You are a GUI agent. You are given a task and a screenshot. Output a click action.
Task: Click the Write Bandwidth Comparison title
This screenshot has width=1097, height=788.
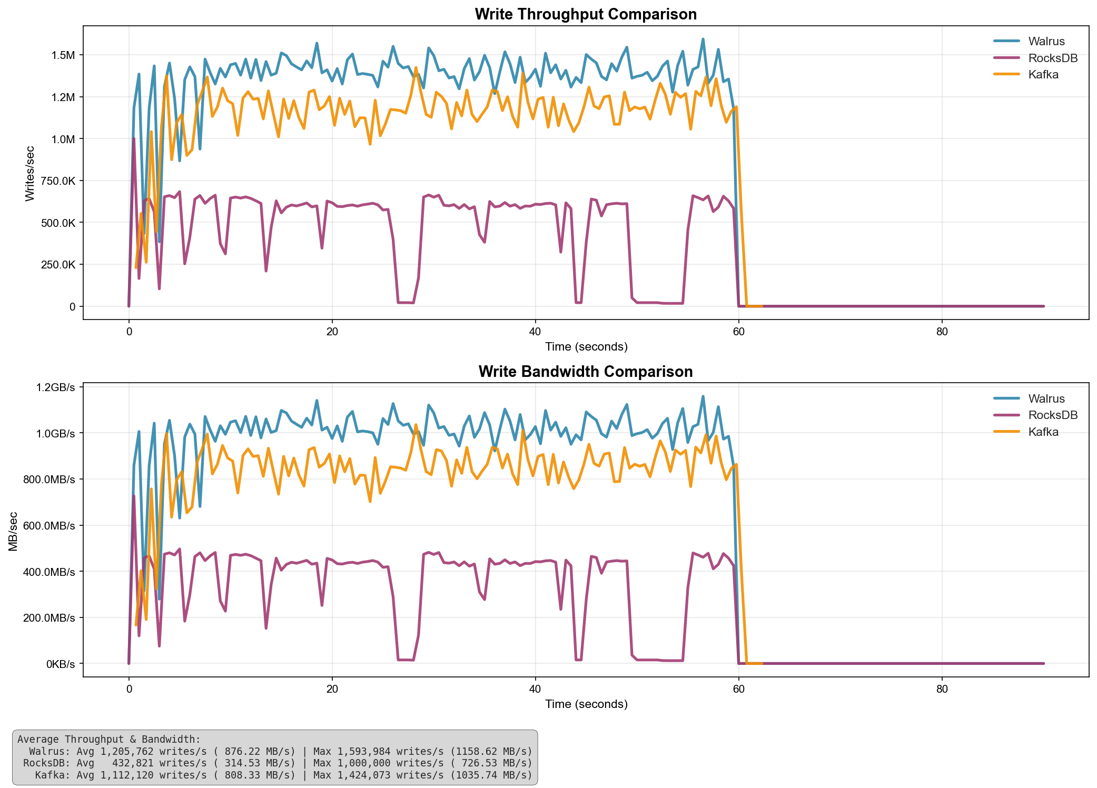click(585, 372)
